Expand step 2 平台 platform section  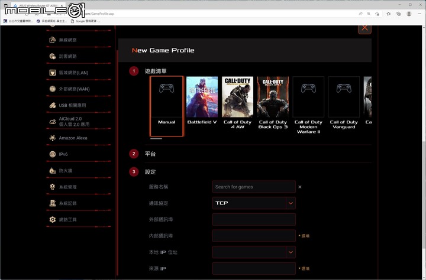coord(150,154)
